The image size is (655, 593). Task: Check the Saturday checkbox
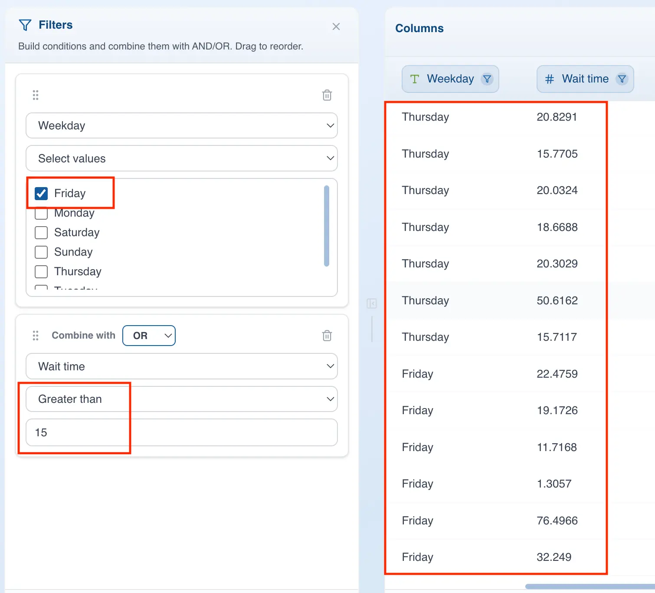(x=41, y=233)
